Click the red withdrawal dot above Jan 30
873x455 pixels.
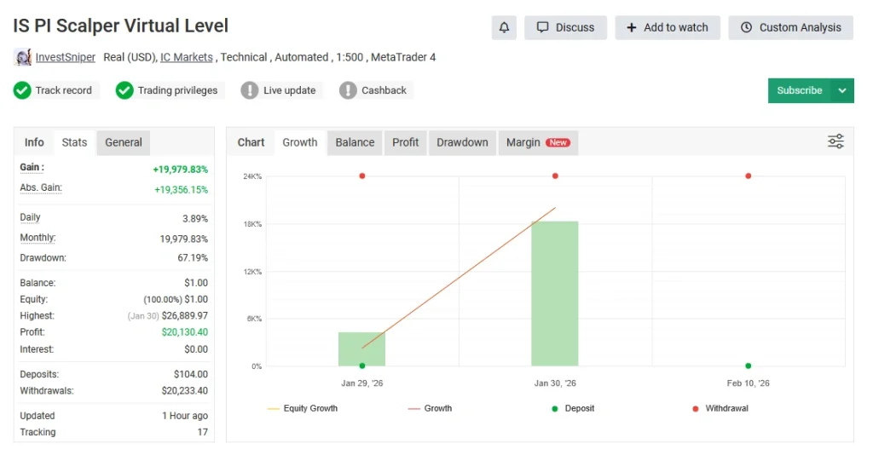pos(555,176)
